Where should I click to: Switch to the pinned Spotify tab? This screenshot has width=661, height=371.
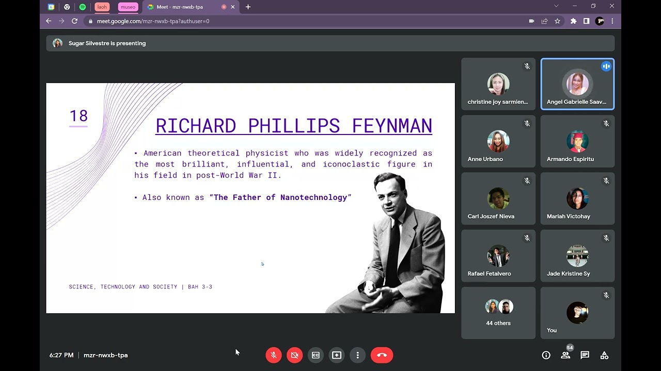pos(83,7)
